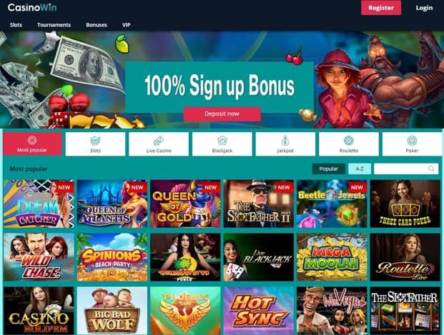Image resolution: width=444 pixels, height=335 pixels.
Task: Click the search magnifier icon
Action: pyautogui.click(x=431, y=169)
